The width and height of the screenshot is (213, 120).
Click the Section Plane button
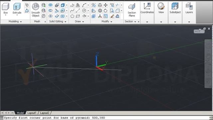(132, 10)
